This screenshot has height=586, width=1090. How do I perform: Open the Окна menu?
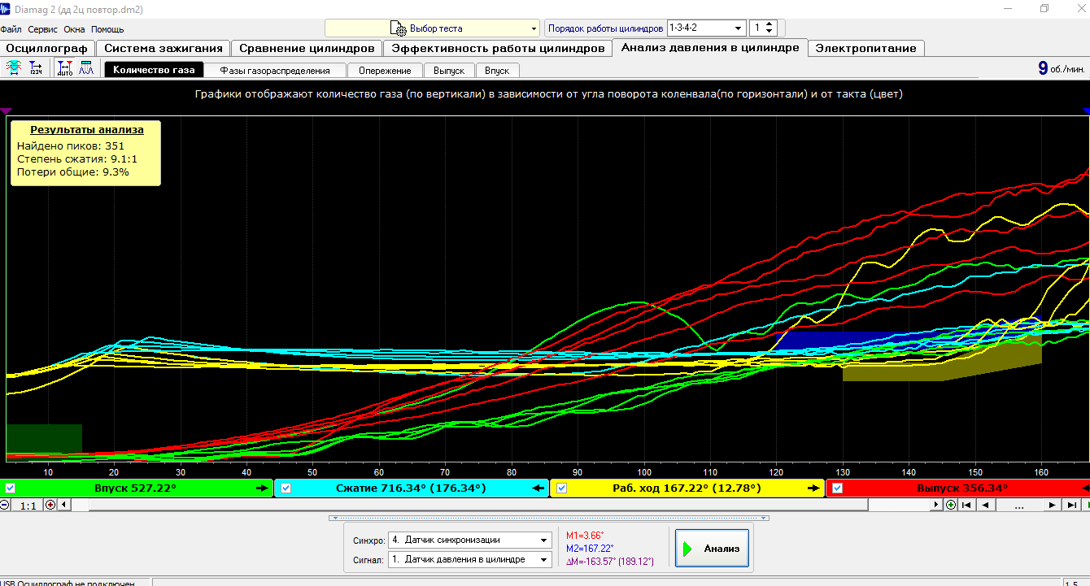[74, 28]
